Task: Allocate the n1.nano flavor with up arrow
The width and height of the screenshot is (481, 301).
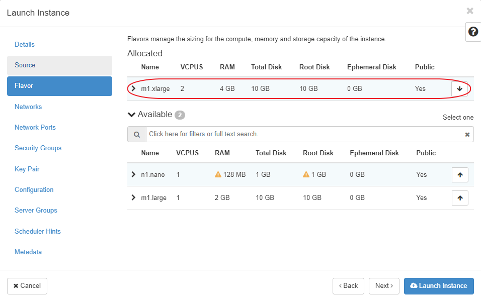Action: [460, 175]
